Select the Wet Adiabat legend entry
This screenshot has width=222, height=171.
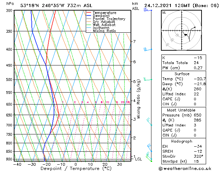[103, 25]
